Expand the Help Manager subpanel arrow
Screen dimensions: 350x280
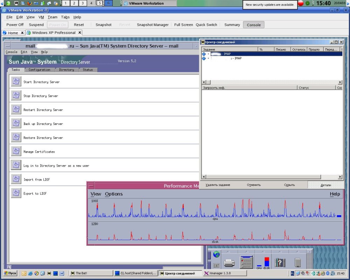coord(280,252)
